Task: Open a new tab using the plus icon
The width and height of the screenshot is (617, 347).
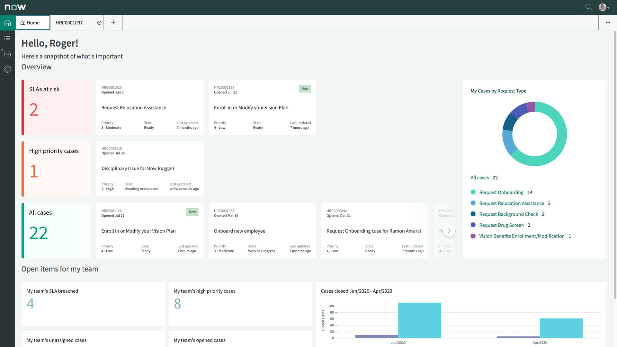Action: [113, 22]
